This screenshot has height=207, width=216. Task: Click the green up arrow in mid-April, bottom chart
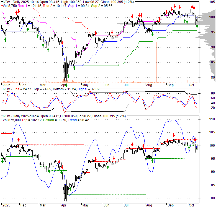[x=70, y=189]
